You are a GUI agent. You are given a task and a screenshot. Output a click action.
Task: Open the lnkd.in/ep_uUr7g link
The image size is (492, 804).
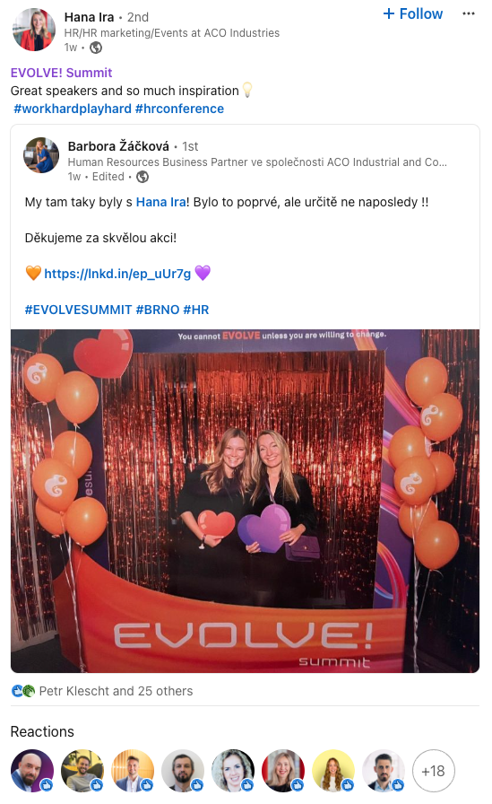[x=117, y=274]
